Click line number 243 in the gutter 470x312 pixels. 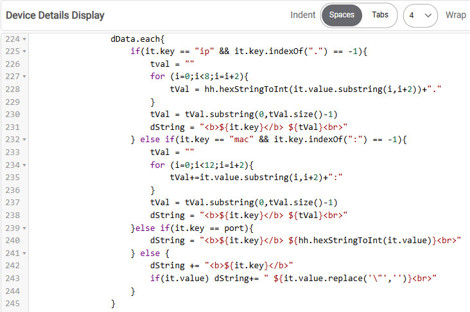(x=13, y=277)
